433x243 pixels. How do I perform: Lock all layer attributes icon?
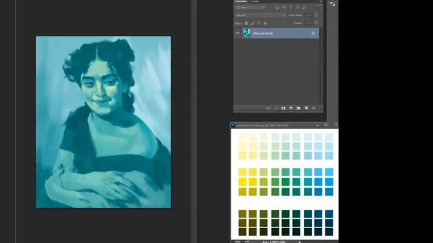(265, 24)
